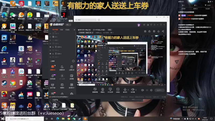Open stream settings gear icon
The width and height of the screenshot is (215, 121).
[x=151, y=90]
